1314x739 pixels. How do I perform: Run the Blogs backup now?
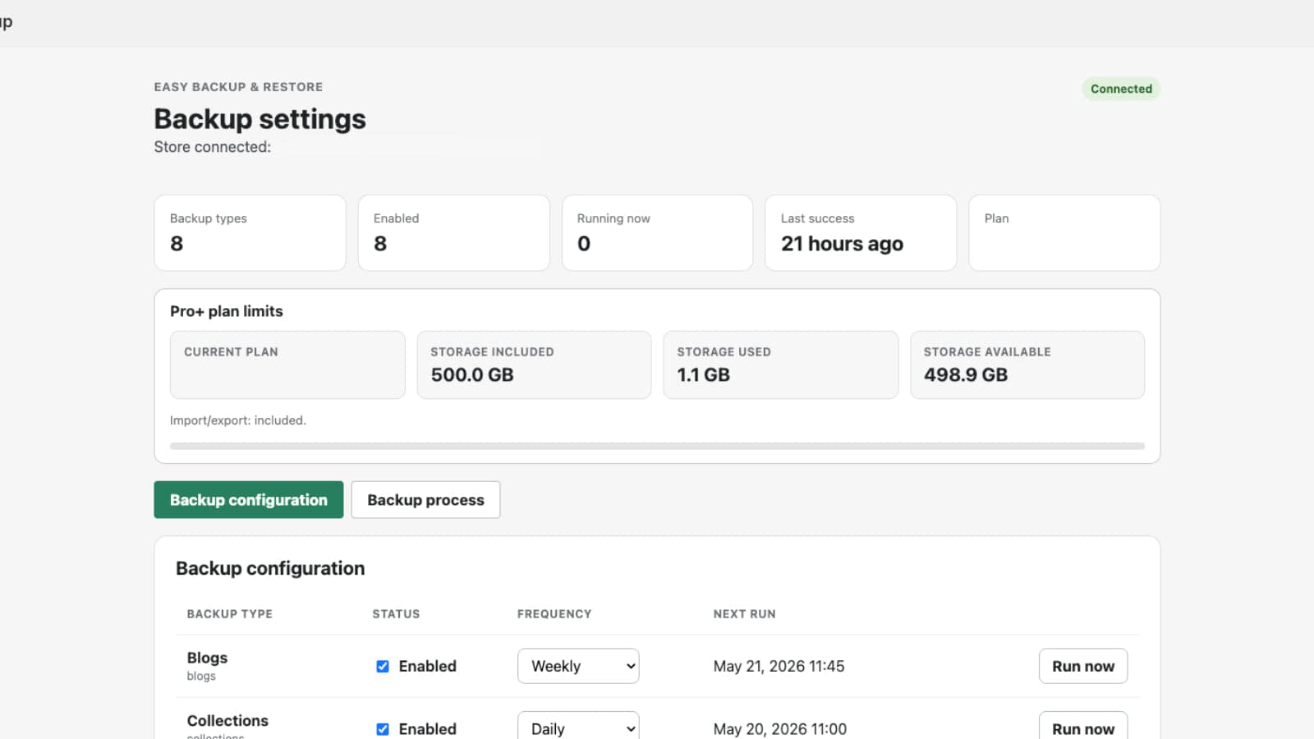1083,666
